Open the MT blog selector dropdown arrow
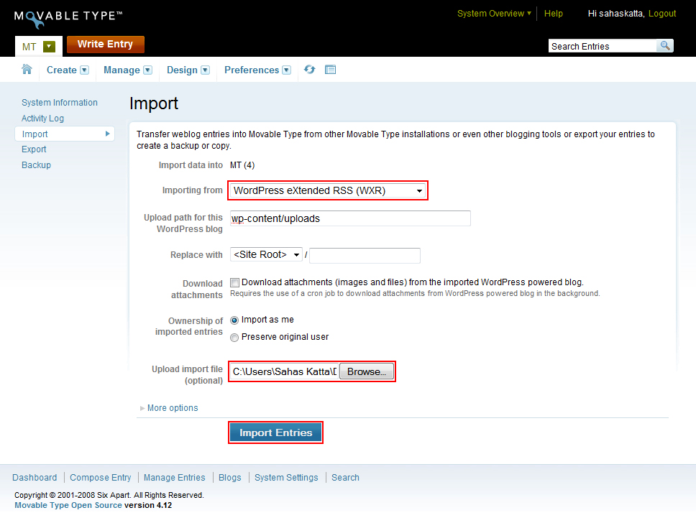Viewport: 696px width, 523px height. click(49, 46)
